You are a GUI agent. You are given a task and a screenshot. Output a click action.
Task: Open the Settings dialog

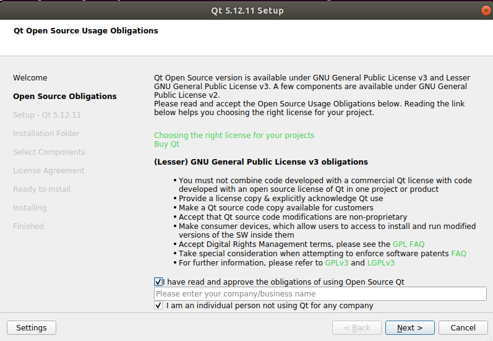click(32, 328)
